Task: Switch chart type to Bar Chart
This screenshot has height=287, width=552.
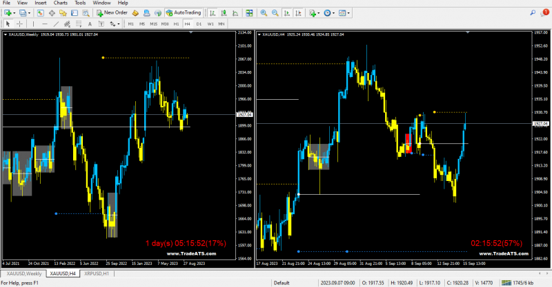Action: coord(213,13)
